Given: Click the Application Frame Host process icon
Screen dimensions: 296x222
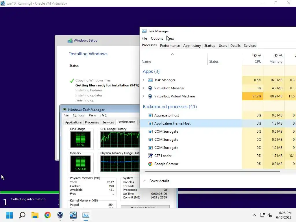Looking at the screenshot, I should click(150, 123).
